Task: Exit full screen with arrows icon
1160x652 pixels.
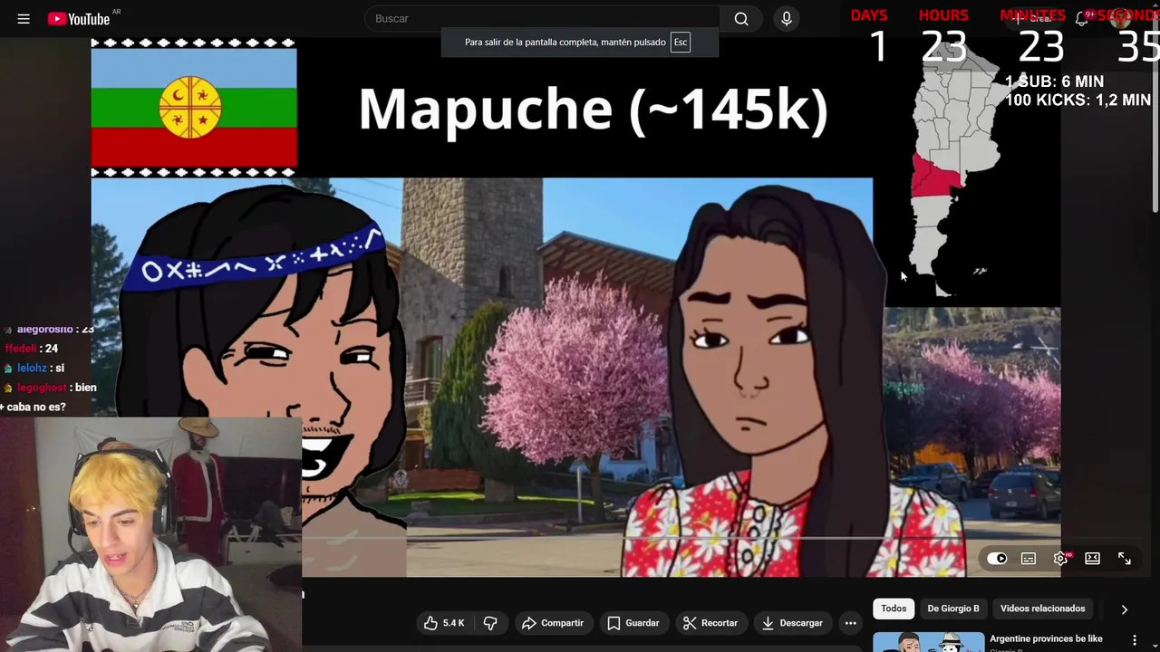Action: 1125,559
